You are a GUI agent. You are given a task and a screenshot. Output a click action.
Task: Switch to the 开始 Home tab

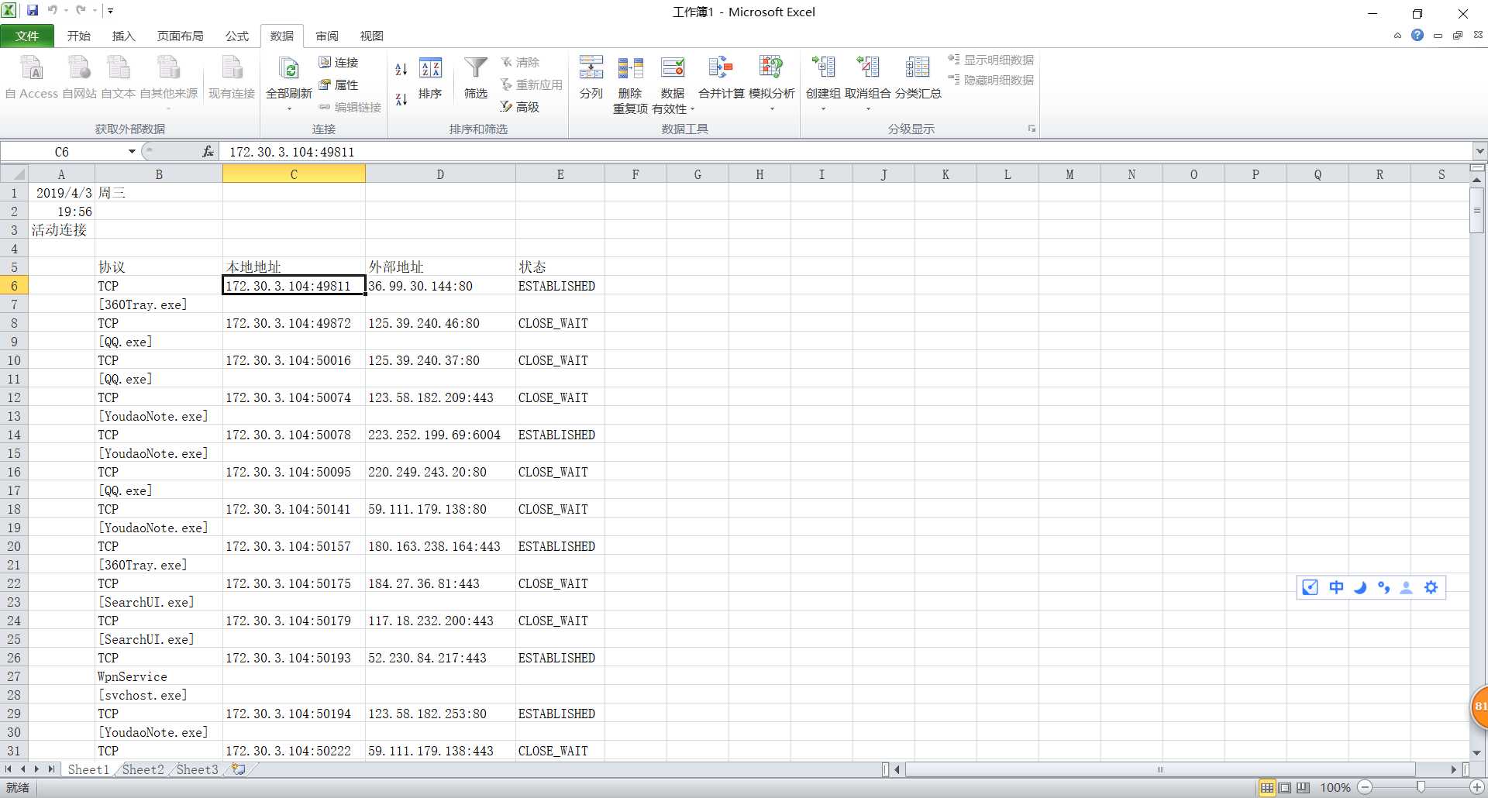79,36
